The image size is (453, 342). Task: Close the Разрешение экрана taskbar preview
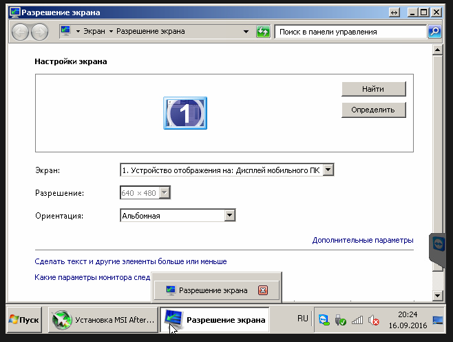262,290
